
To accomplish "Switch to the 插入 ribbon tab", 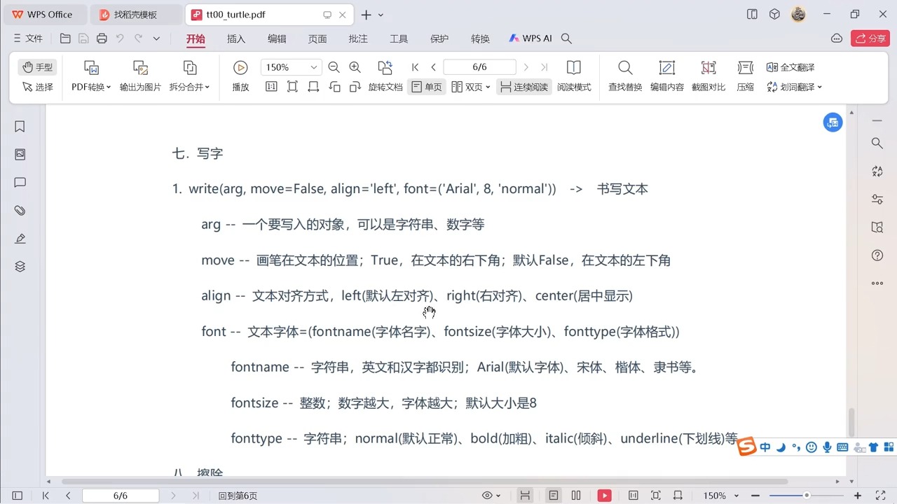I will point(235,38).
